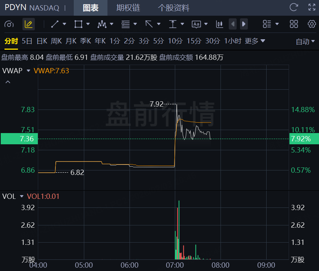The width and height of the screenshot is (319, 271).
Task: Collapse the VWAP indicator panel with the caret
Action: pos(8,82)
